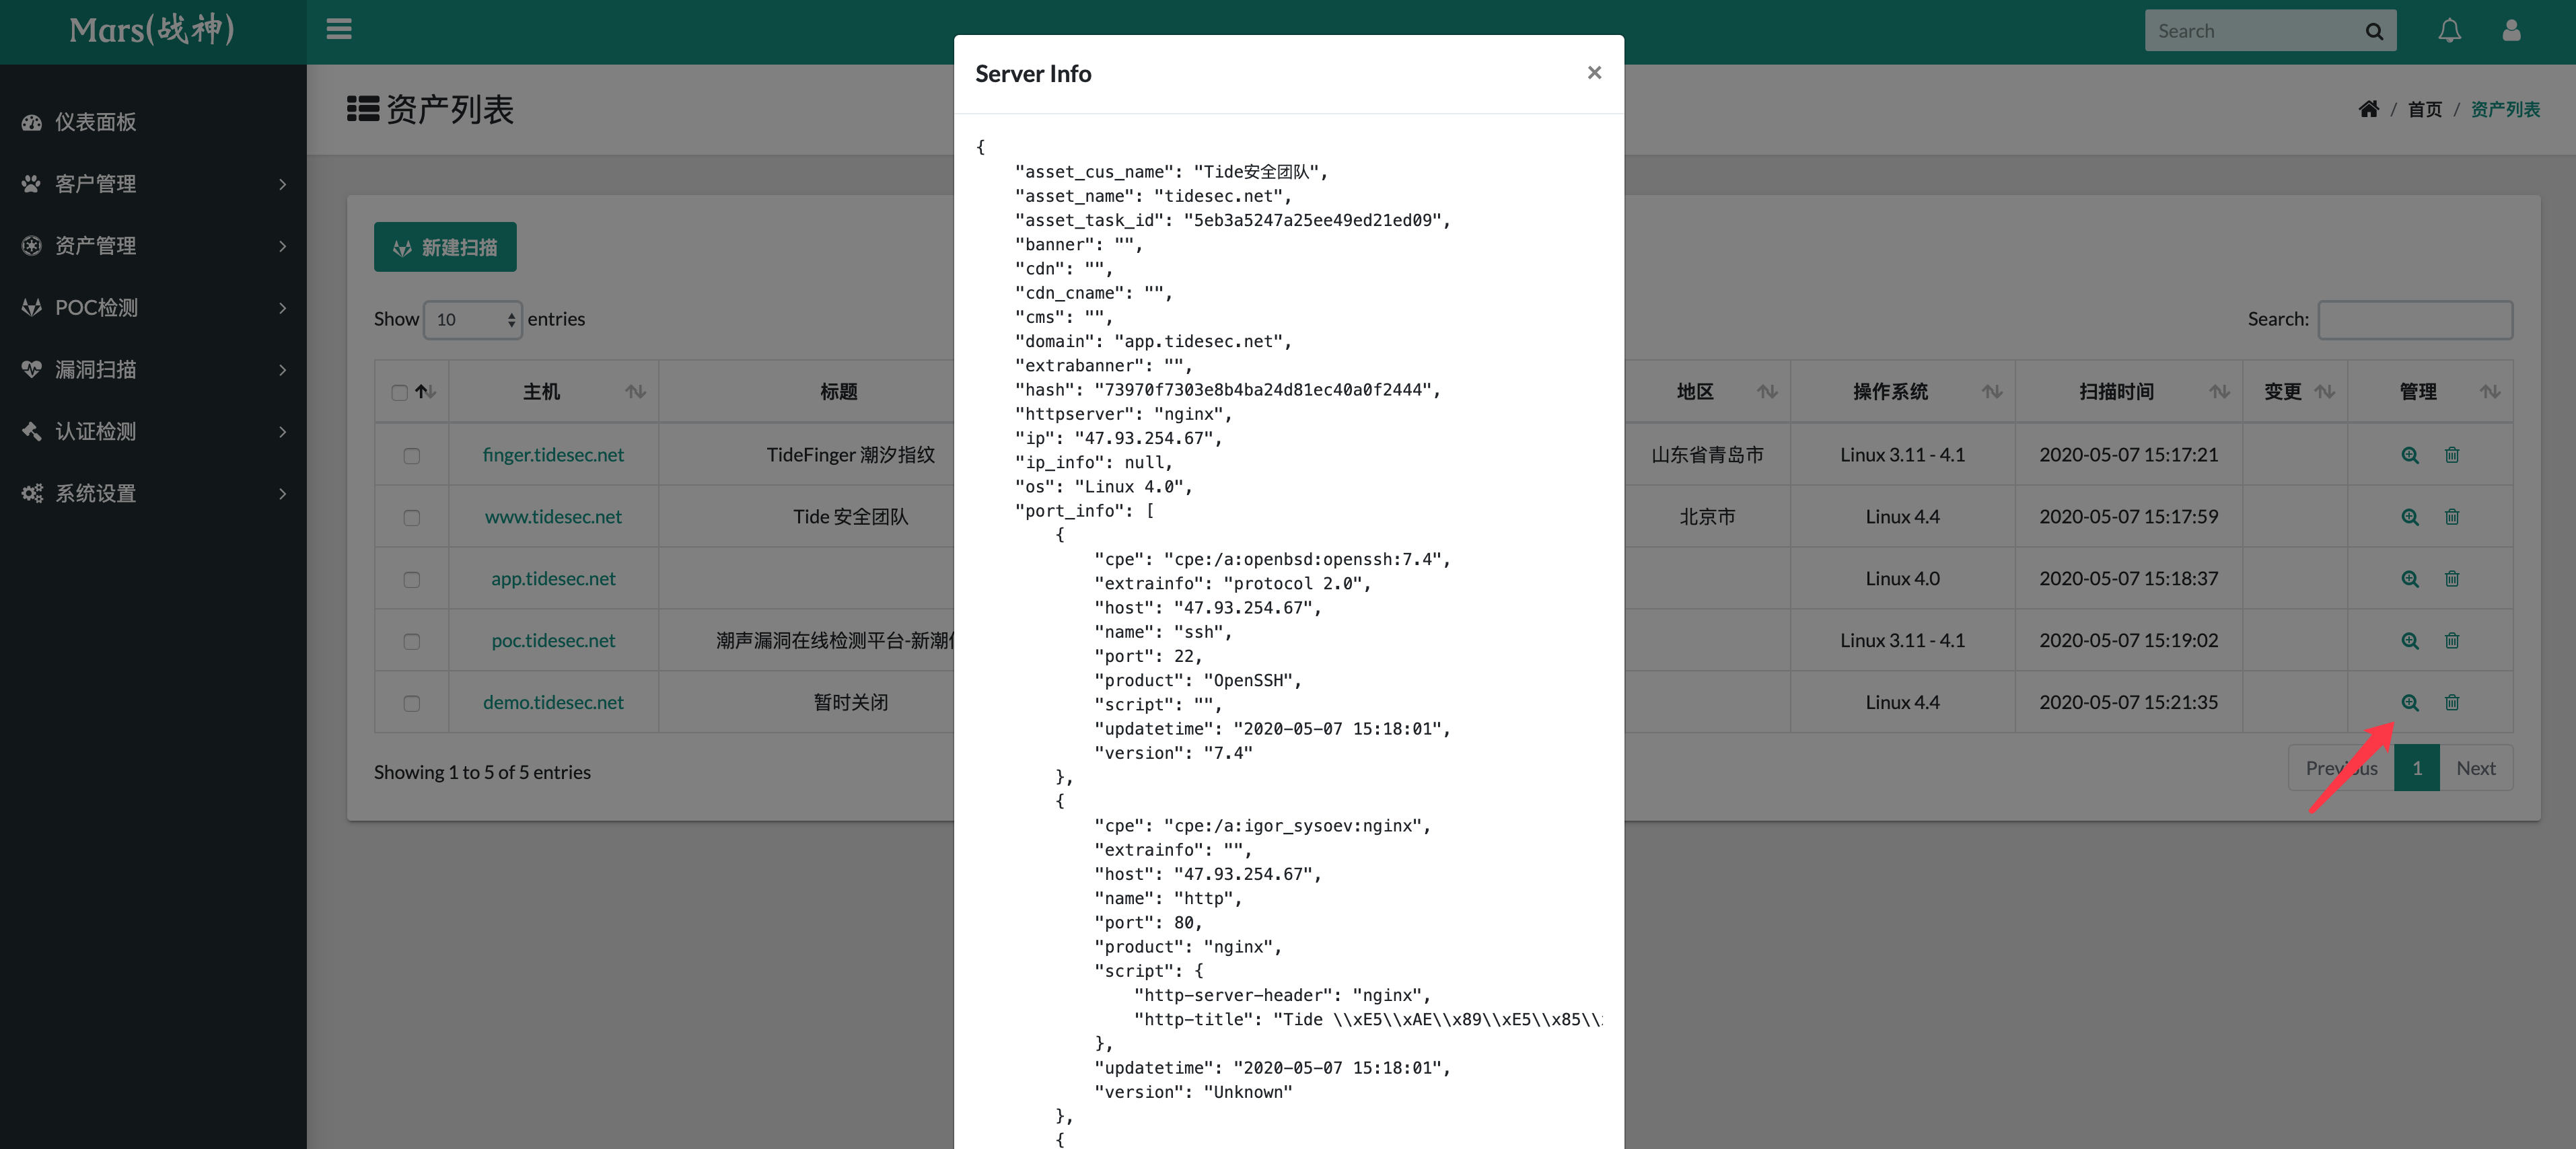Click the notification bell icon

tap(2449, 31)
